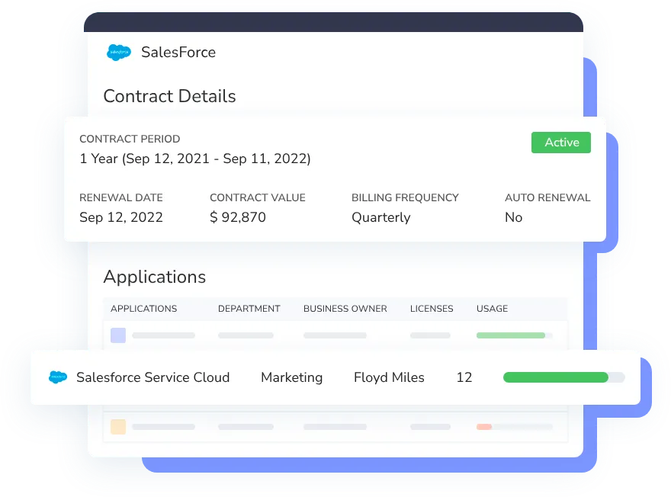The image size is (671, 497).
Task: Click the CONTRACT VALUE label
Action: [258, 197]
